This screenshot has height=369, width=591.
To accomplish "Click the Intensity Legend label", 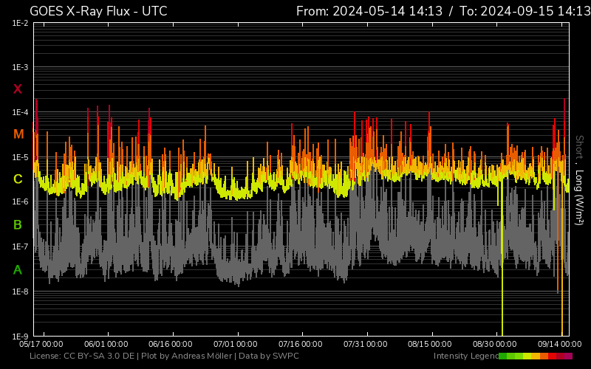I will pyautogui.click(x=465, y=356).
